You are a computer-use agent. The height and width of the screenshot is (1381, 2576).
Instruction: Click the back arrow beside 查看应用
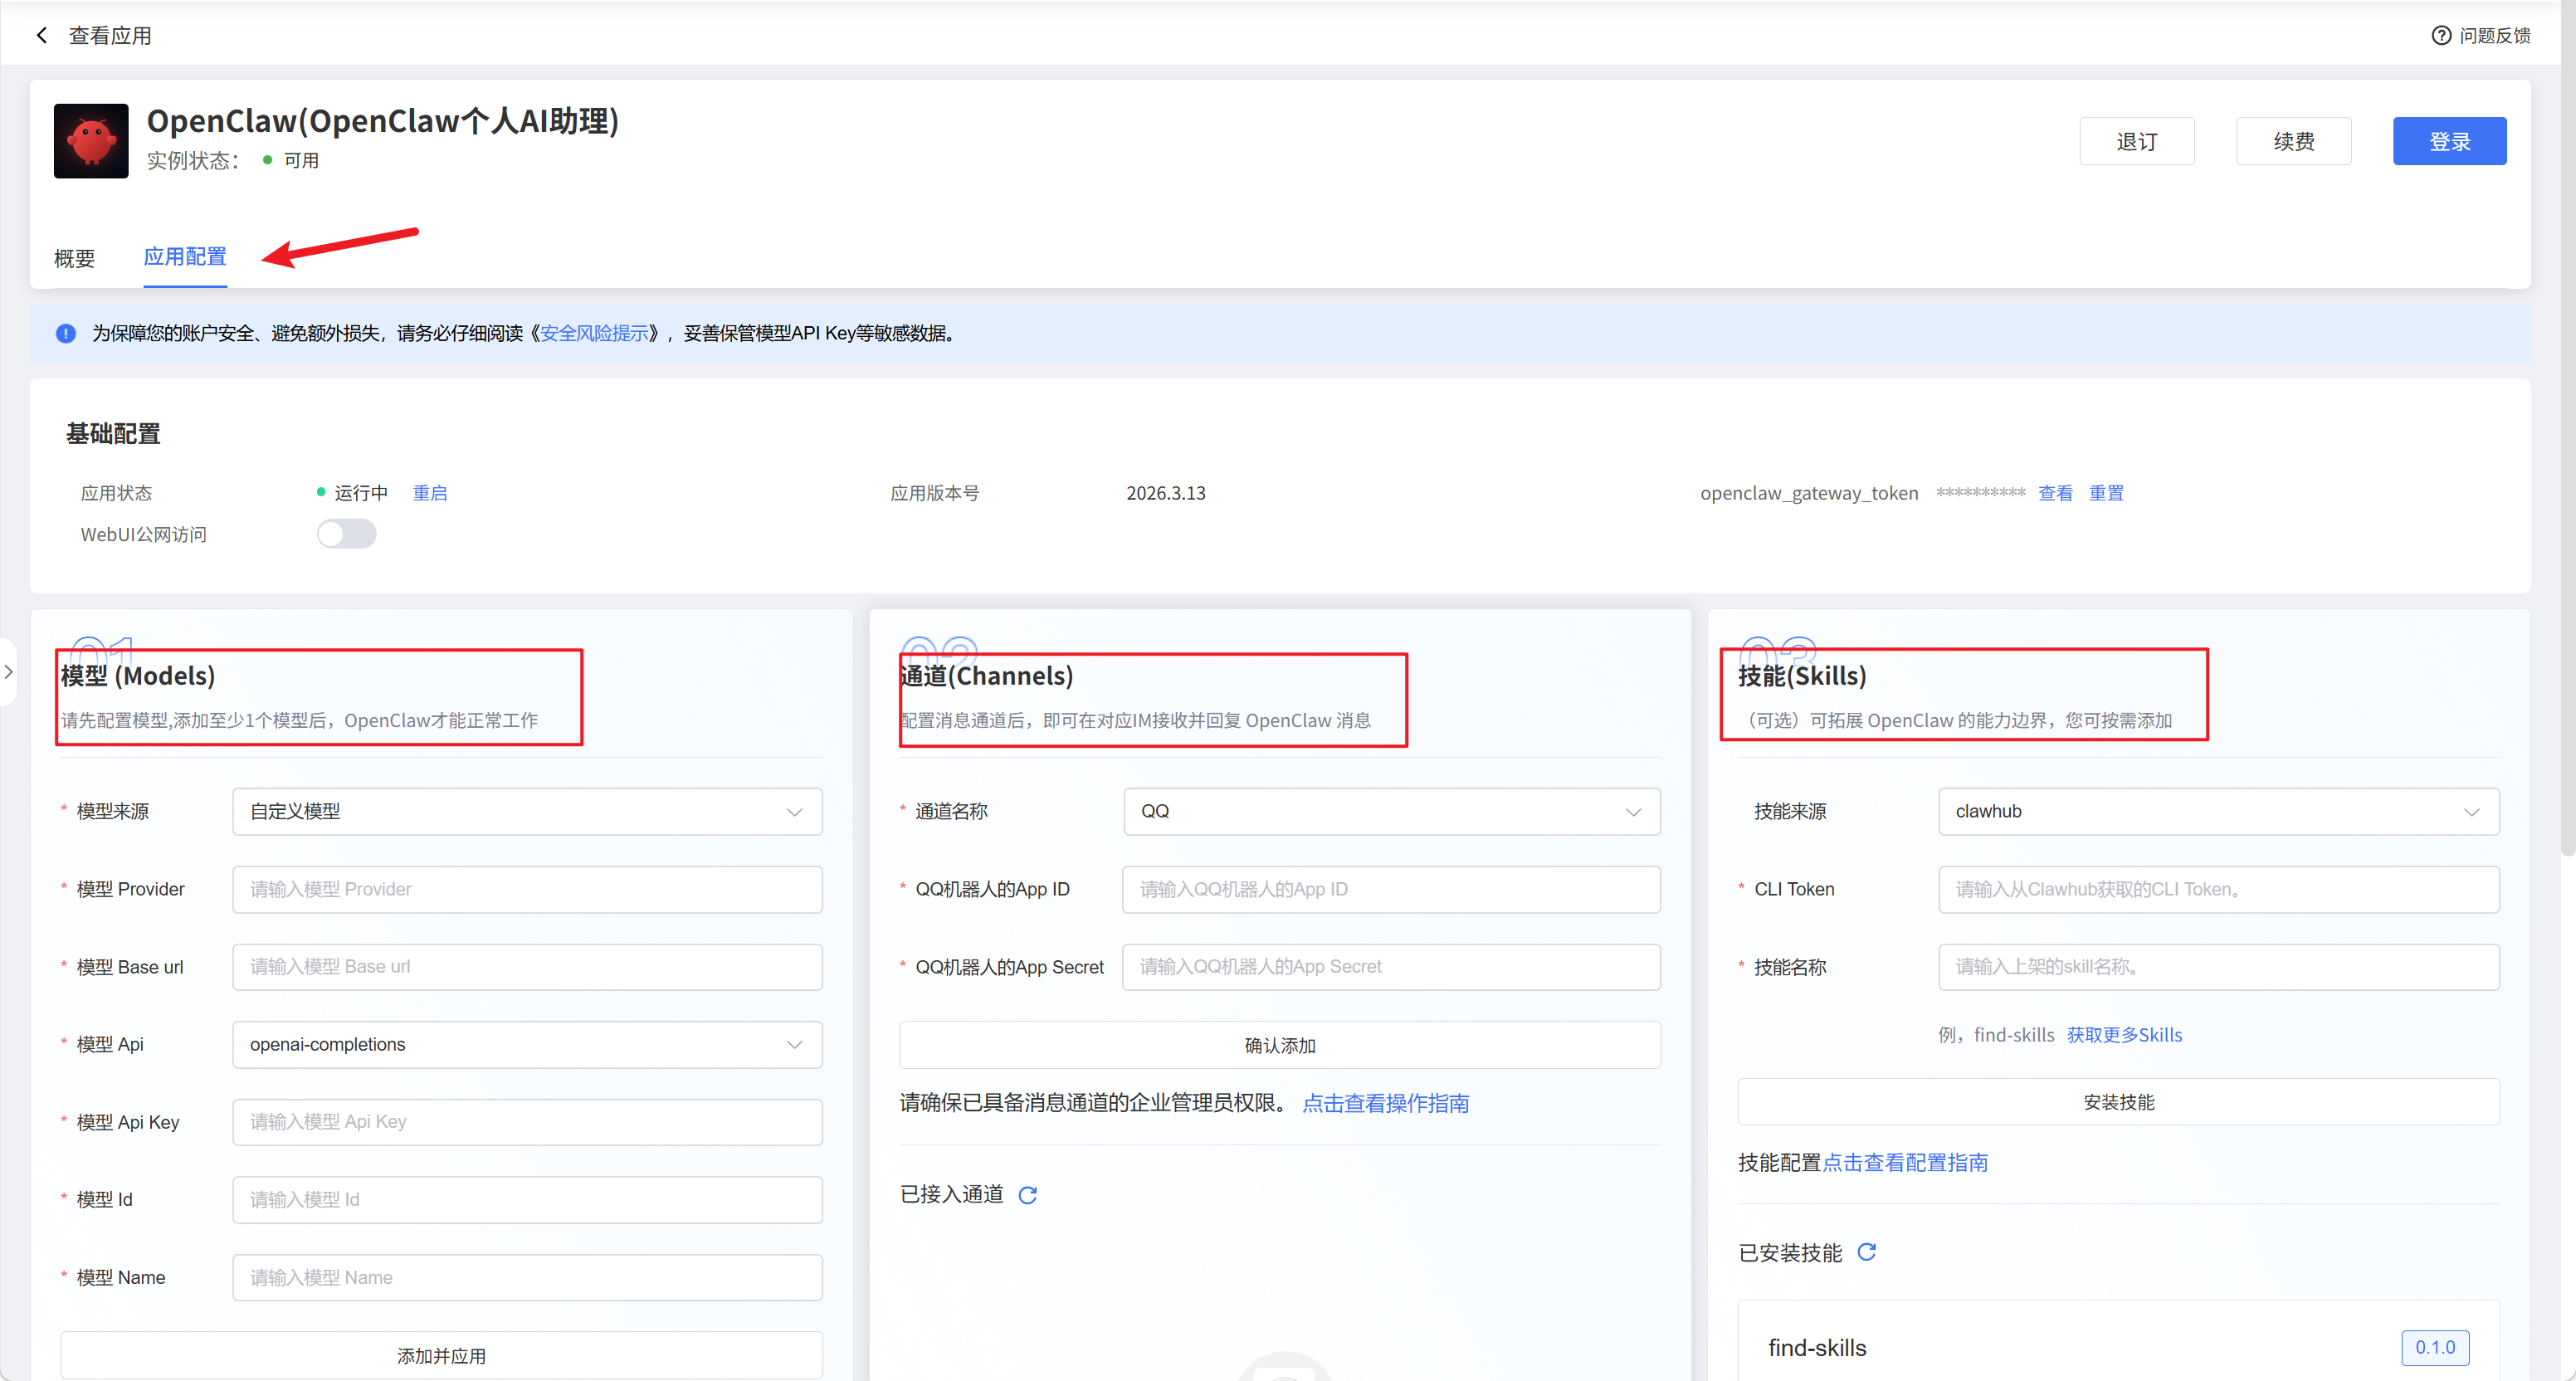click(42, 36)
